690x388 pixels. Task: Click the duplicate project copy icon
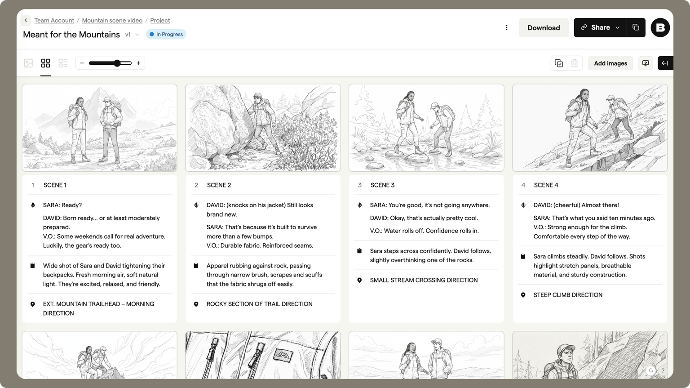(636, 27)
